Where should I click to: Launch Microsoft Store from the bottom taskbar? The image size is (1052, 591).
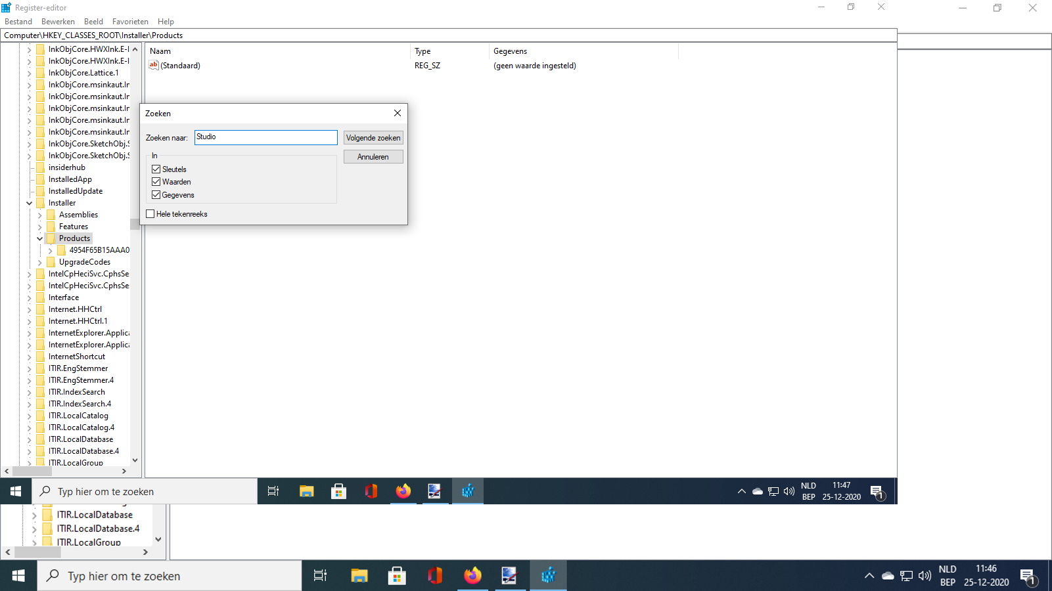[x=397, y=576]
